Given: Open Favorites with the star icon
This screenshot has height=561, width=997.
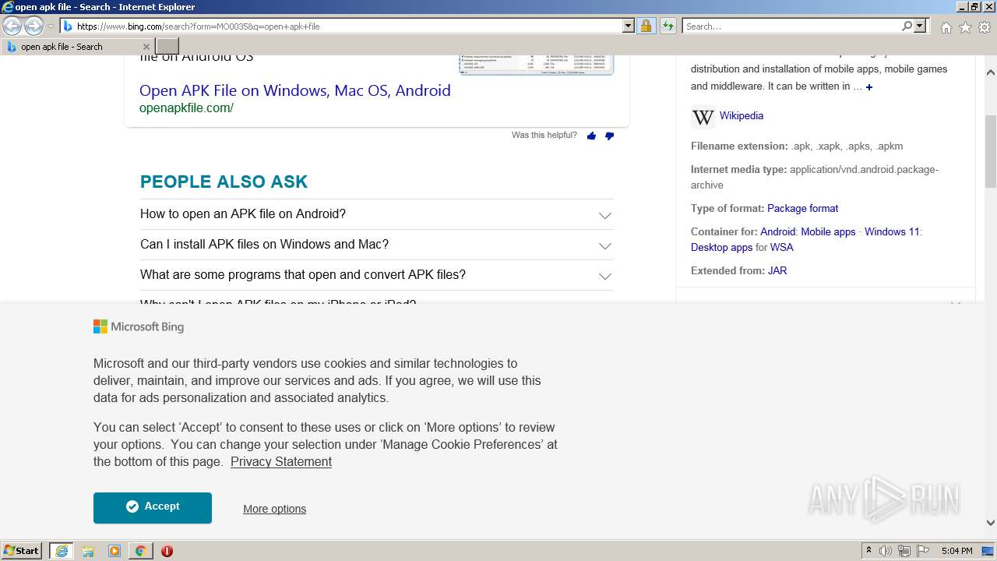Looking at the screenshot, I should click(965, 27).
